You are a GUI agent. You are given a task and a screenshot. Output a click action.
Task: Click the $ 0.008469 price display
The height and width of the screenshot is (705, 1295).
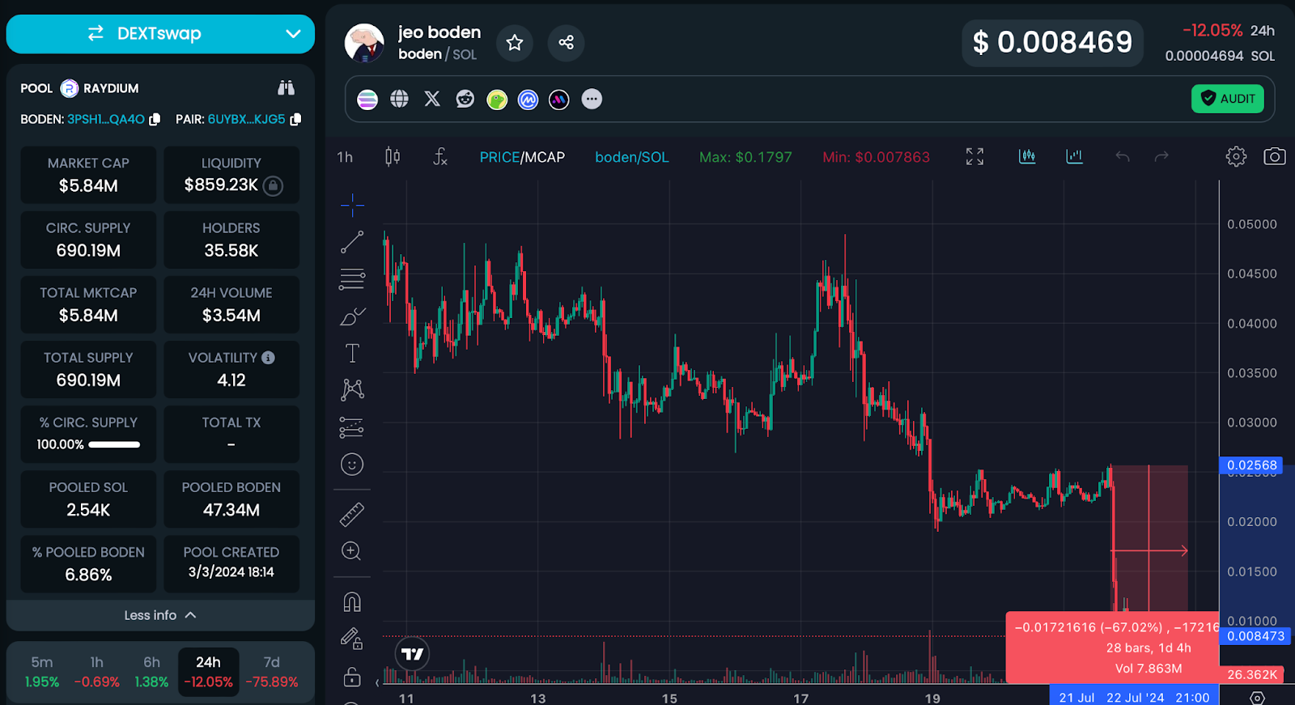1052,42
